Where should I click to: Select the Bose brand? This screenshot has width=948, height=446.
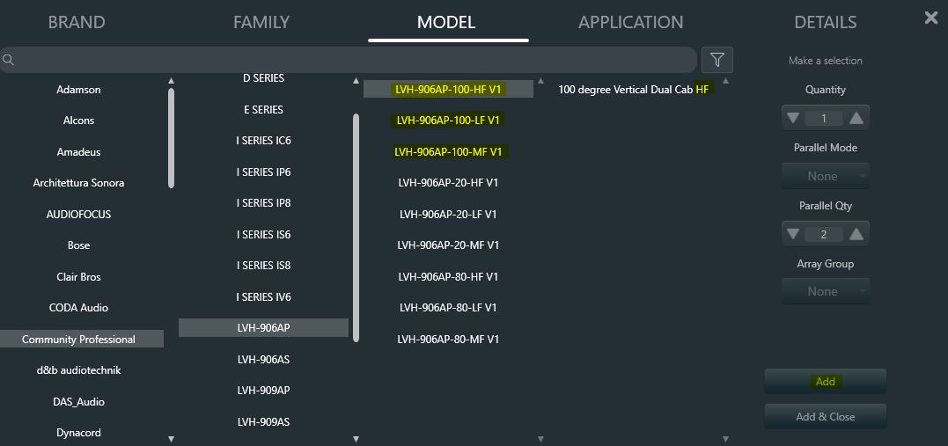click(78, 245)
